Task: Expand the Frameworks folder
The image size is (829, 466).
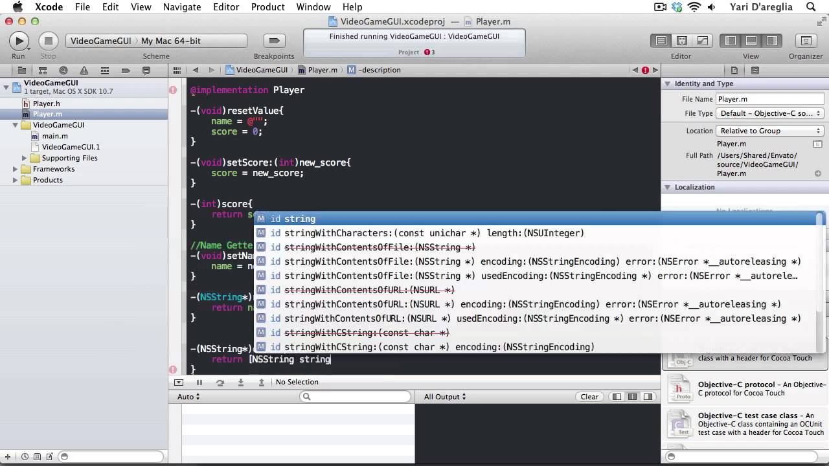Action: (x=16, y=169)
